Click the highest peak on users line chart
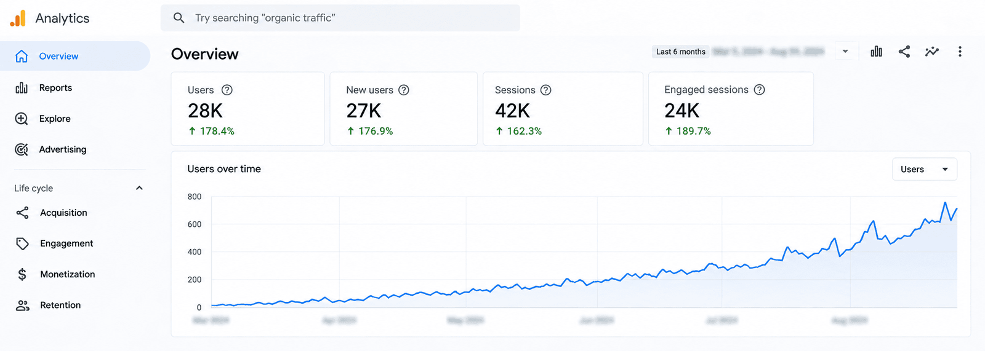The image size is (985, 351). [945, 203]
